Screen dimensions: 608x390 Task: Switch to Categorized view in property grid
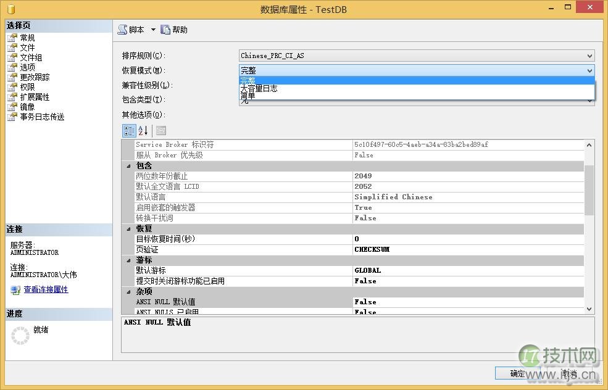[x=129, y=131]
